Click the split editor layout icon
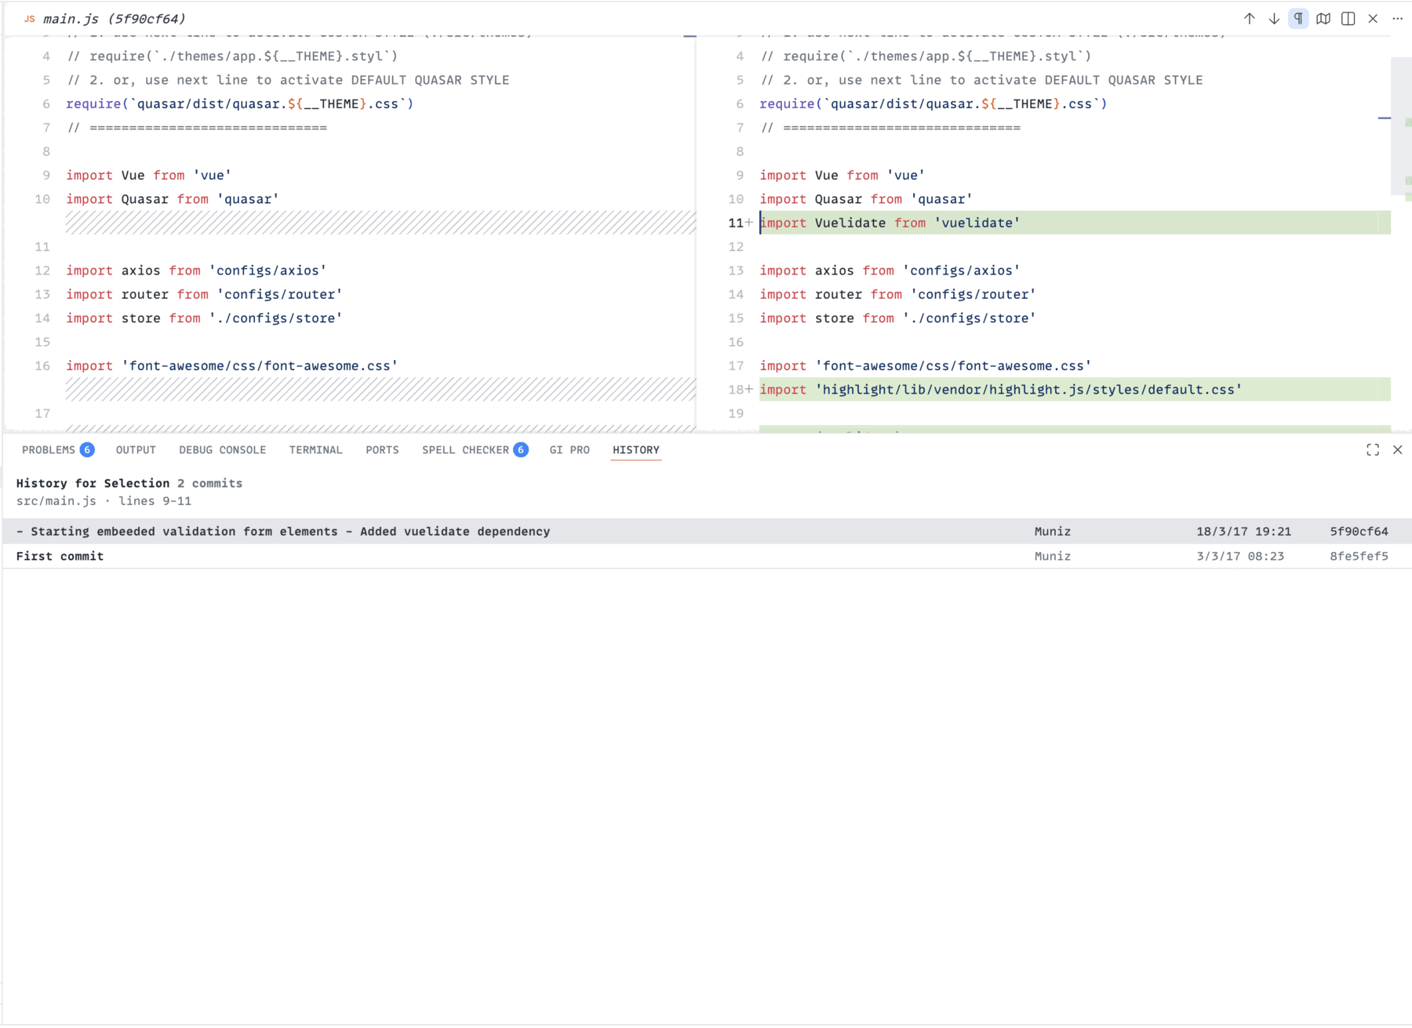The image size is (1412, 1028). pyautogui.click(x=1348, y=19)
